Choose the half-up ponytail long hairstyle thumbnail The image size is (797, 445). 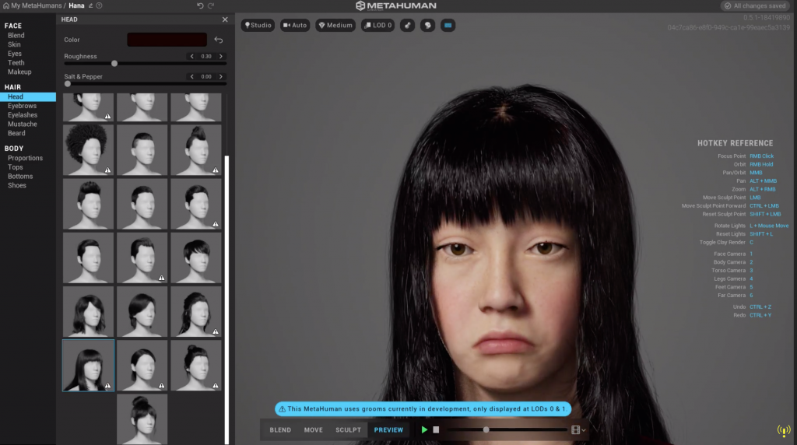pos(196,311)
